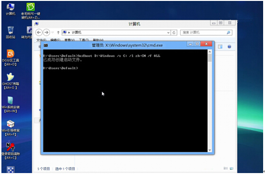
Task: Maximize the cmd.exe window
Action: (197, 44)
